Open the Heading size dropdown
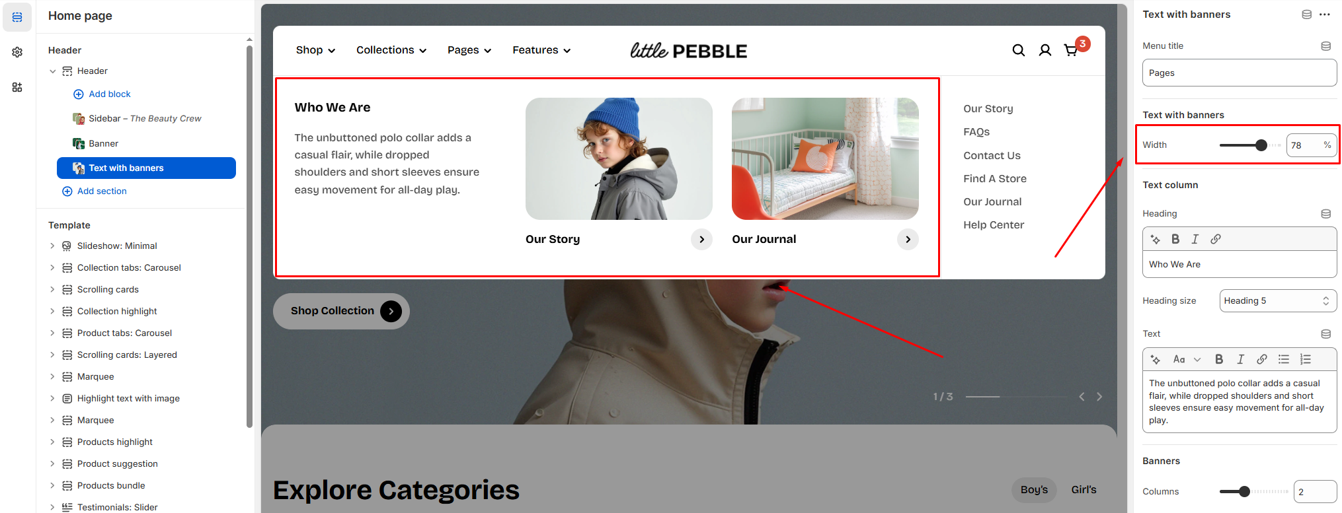Screen dimensions: 1342x513 pyautogui.click(x=1278, y=301)
